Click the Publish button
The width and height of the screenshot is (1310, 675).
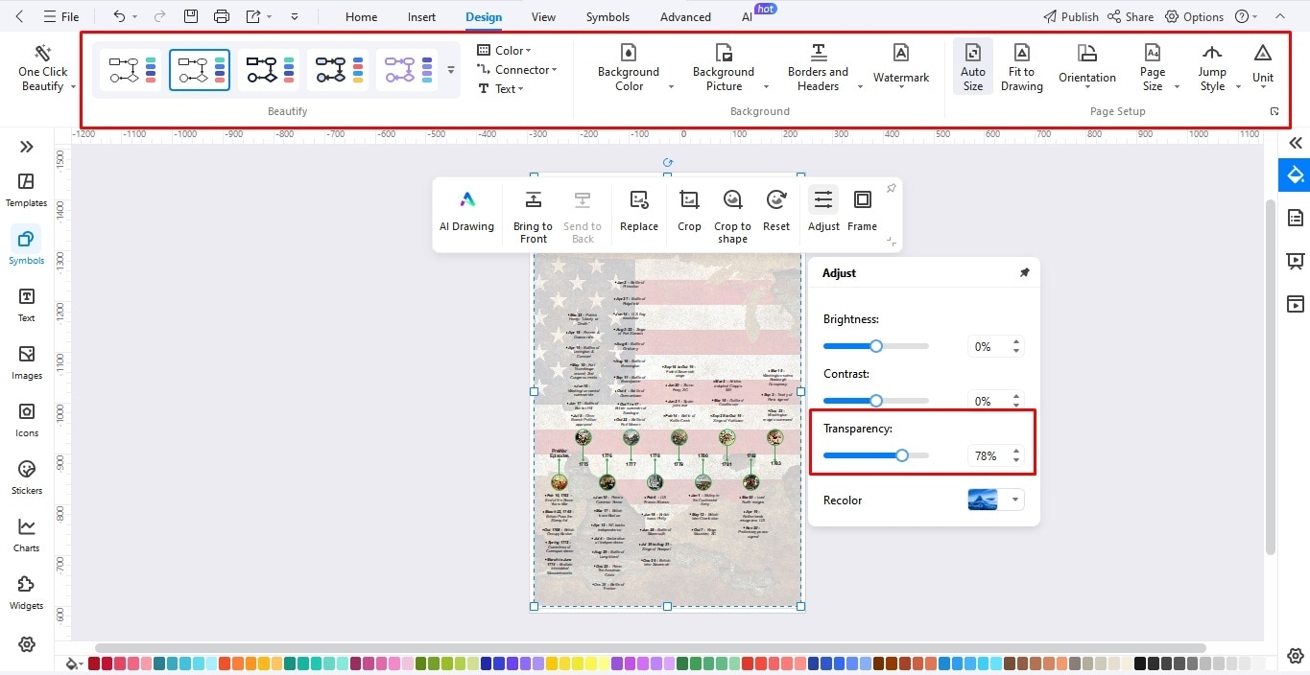(1071, 16)
